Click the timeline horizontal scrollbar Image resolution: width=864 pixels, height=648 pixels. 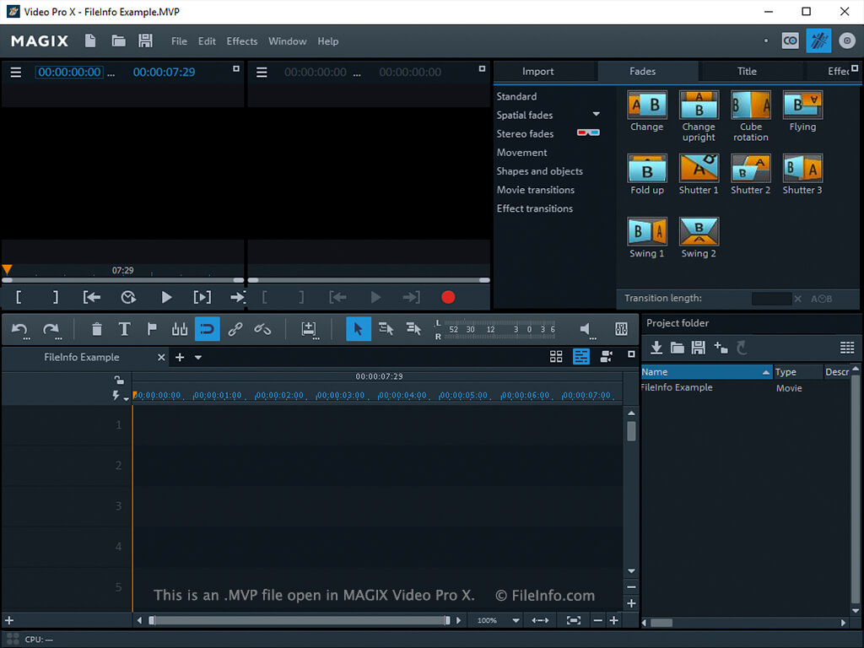300,620
